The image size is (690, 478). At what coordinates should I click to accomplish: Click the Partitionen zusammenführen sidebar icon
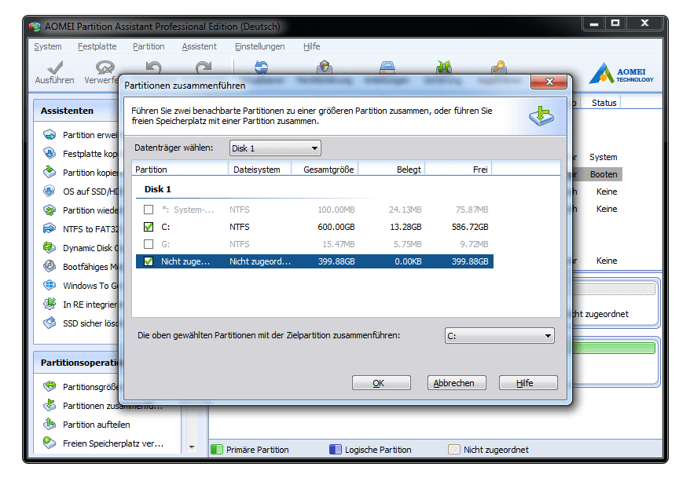pos(50,406)
